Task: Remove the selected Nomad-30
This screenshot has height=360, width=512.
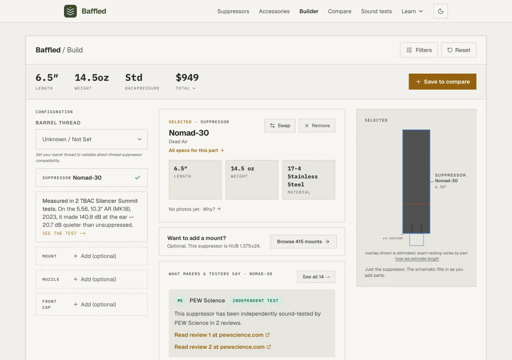Action: point(317,125)
